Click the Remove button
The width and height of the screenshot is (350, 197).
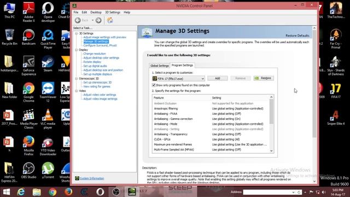click(241, 78)
